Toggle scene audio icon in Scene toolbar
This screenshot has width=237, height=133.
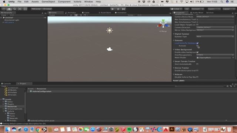coord(81,15)
